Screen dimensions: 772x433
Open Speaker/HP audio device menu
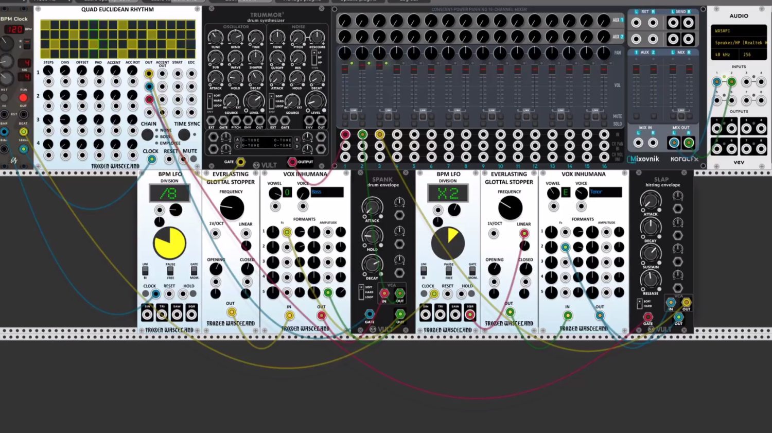pyautogui.click(x=740, y=43)
